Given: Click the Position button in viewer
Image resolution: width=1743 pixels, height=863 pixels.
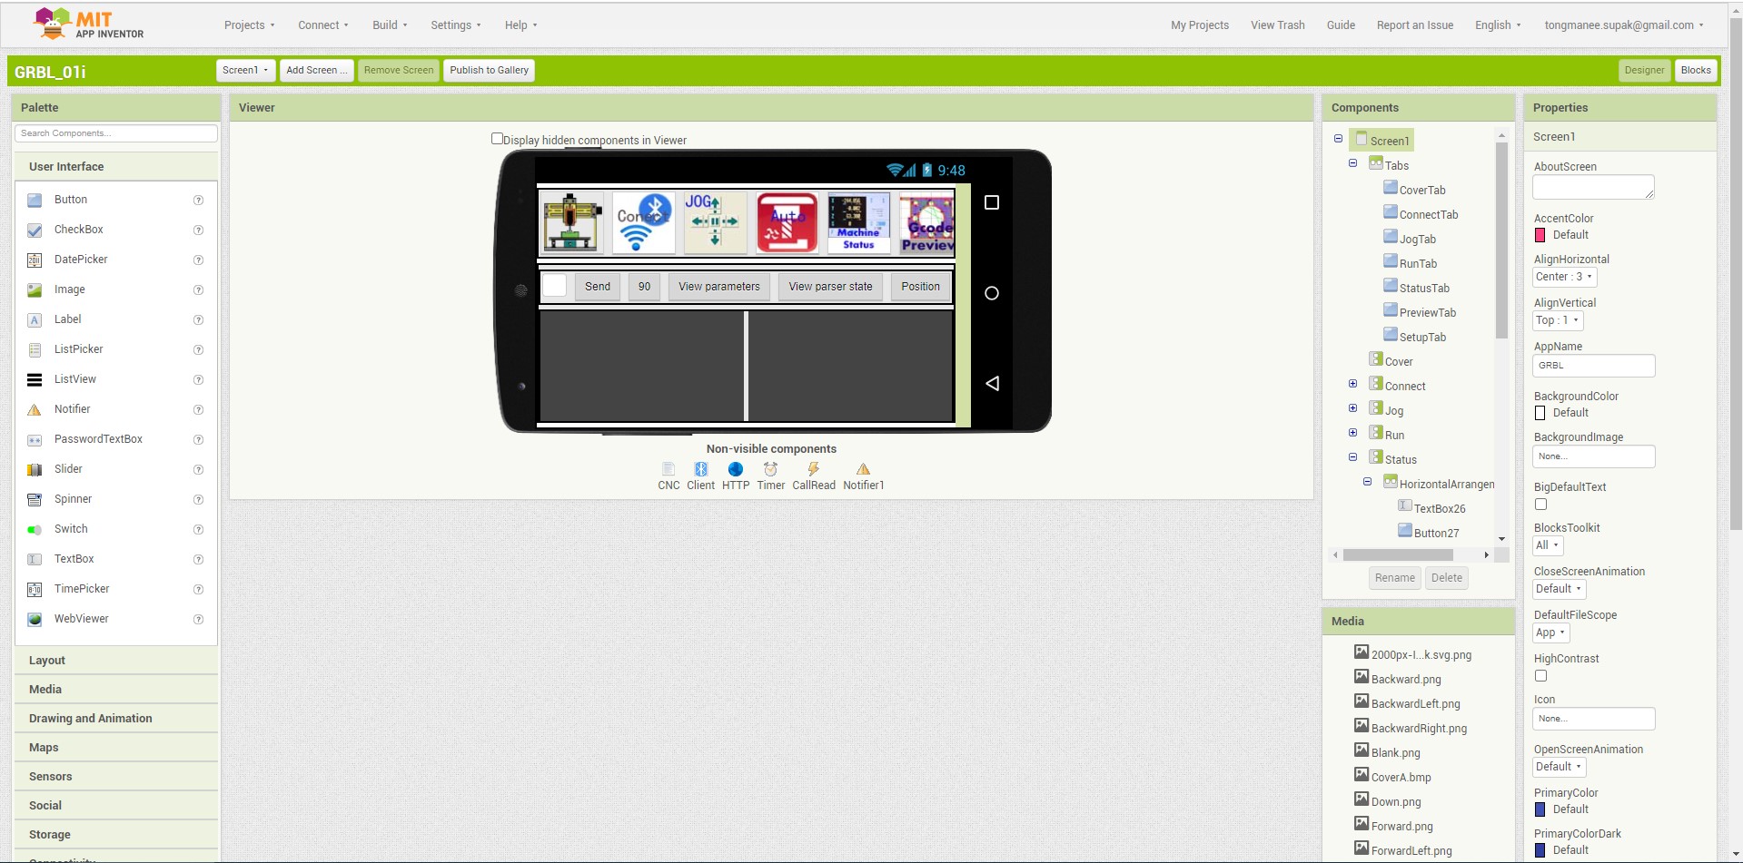Looking at the screenshot, I should pyautogui.click(x=920, y=287).
